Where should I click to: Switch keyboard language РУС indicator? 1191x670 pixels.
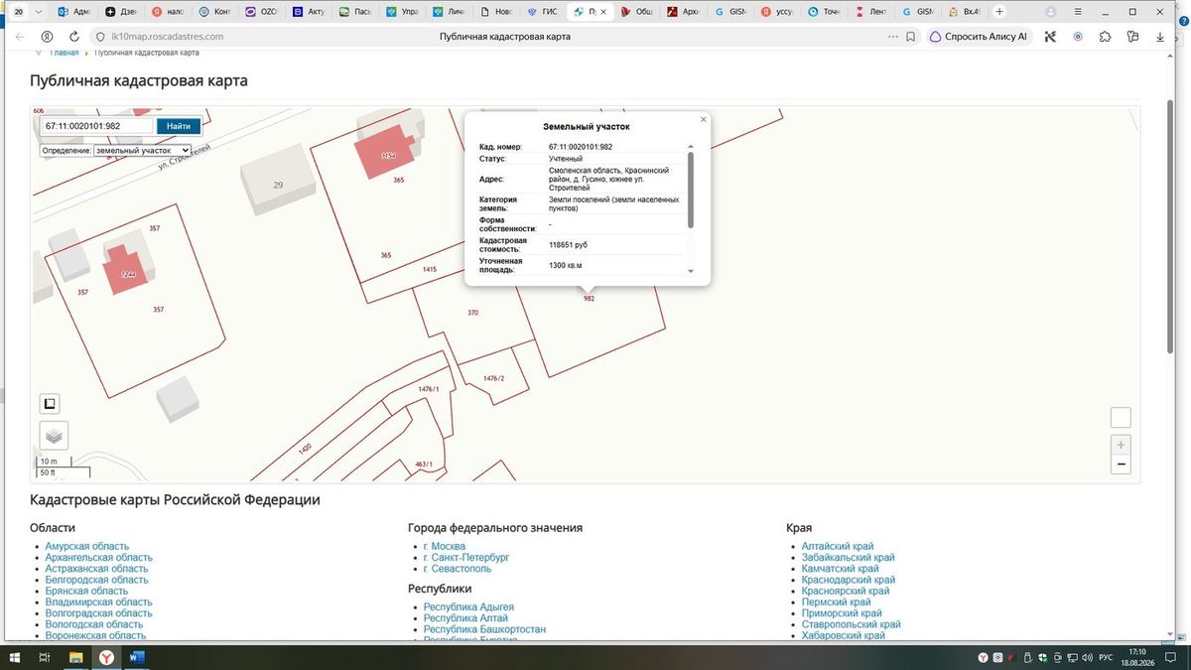[x=1106, y=657]
